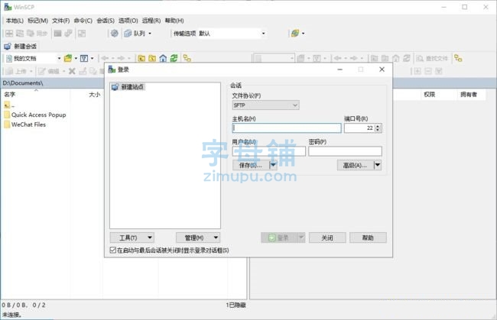497x320 pixels.
Task: Click the WinSCP icon in Login dialog title
Action: [112, 69]
